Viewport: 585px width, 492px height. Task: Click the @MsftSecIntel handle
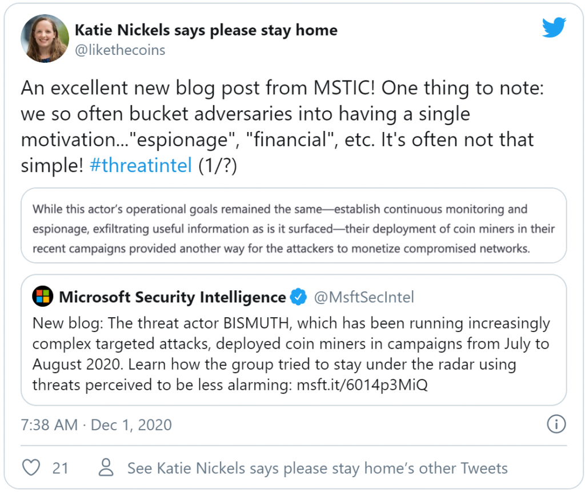(364, 297)
